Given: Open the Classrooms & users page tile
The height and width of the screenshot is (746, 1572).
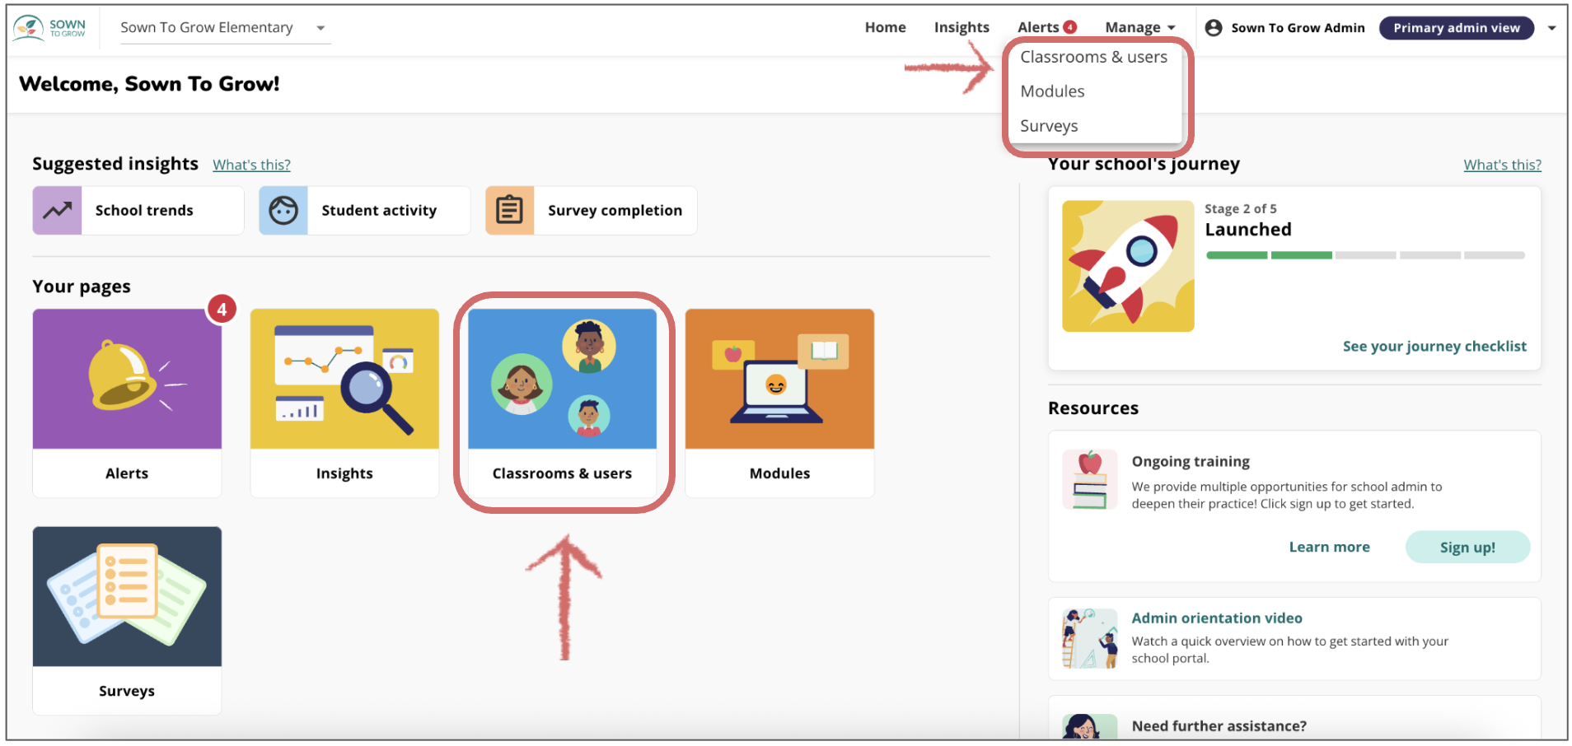Looking at the screenshot, I should (562, 403).
